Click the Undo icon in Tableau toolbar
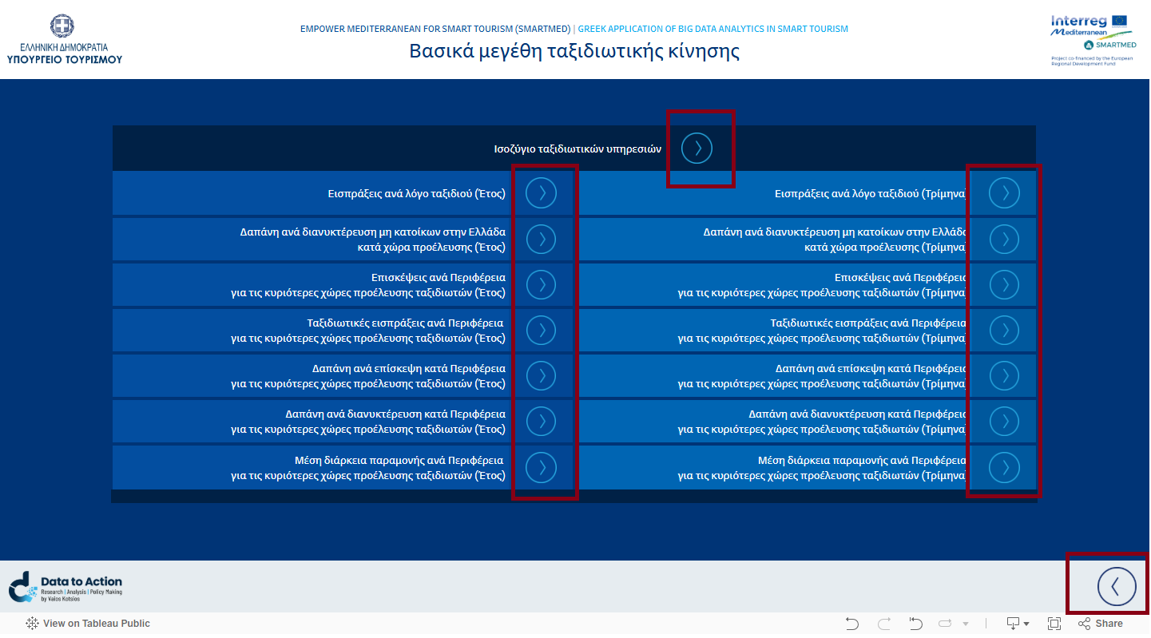Image resolution: width=1151 pixels, height=638 pixels. coord(852,624)
